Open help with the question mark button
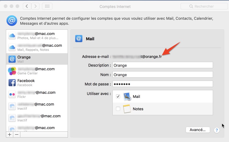Image resolution: width=229 pixels, height=142 pixels. [217, 130]
